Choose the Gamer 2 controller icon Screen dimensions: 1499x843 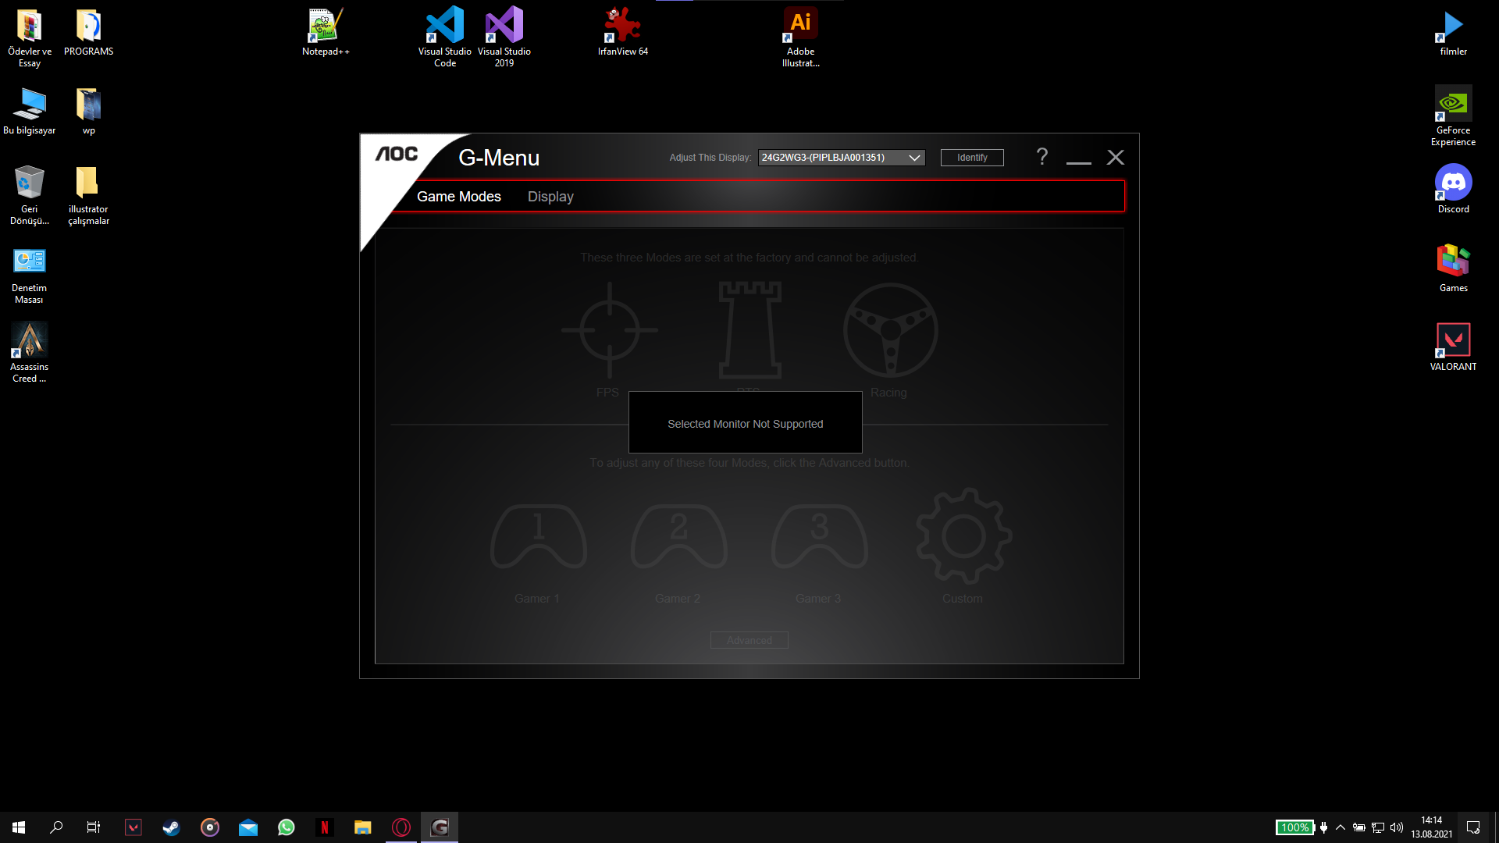(x=678, y=536)
